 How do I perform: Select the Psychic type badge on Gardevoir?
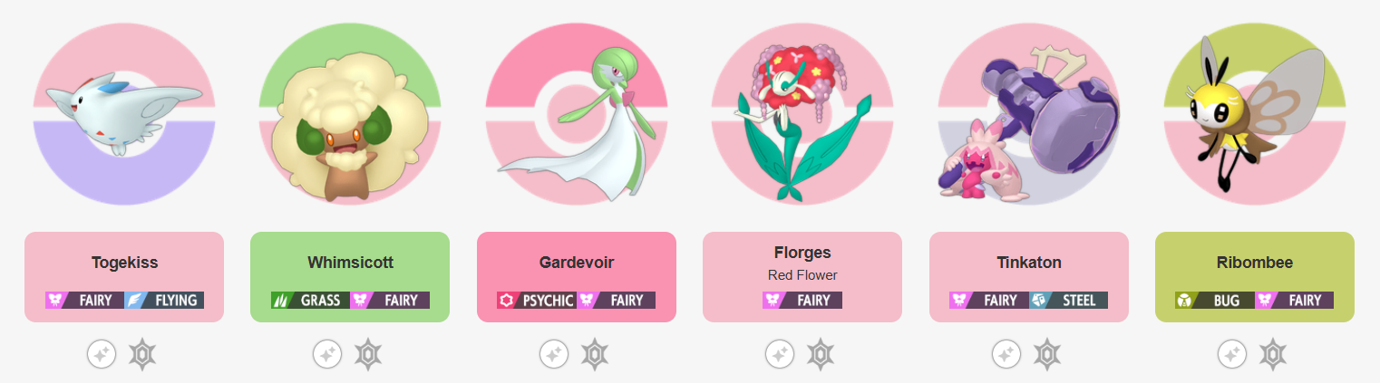[x=537, y=300]
